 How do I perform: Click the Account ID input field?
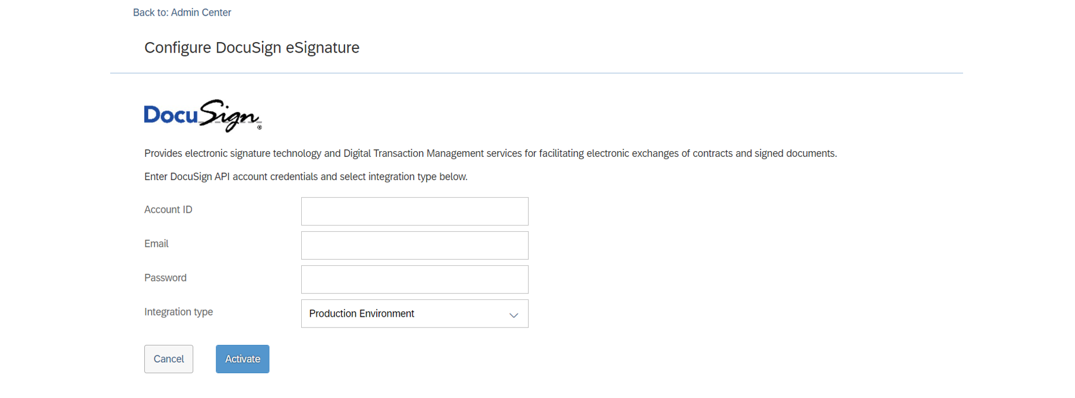pos(414,211)
